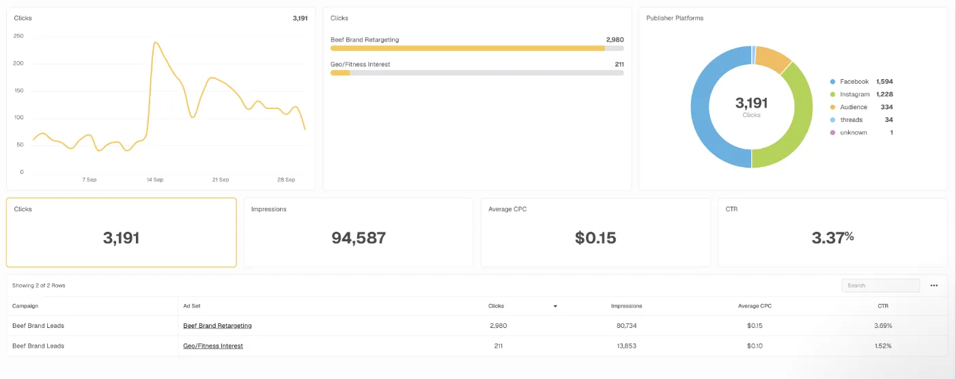956x379 pixels.
Task: Click the $0.10 Average CPC cell
Action: (x=755, y=346)
